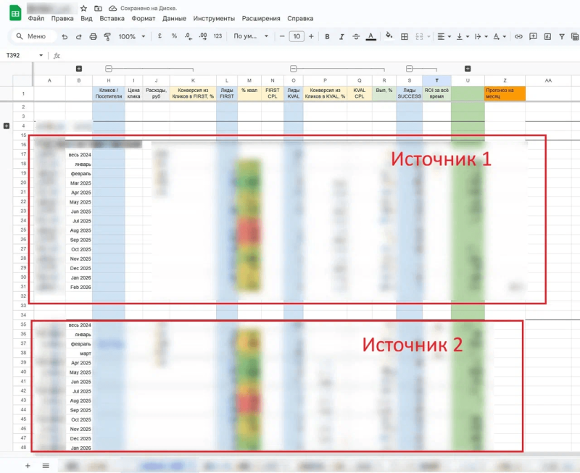Toggle bold formatting
The image size is (580, 473).
coord(328,36)
